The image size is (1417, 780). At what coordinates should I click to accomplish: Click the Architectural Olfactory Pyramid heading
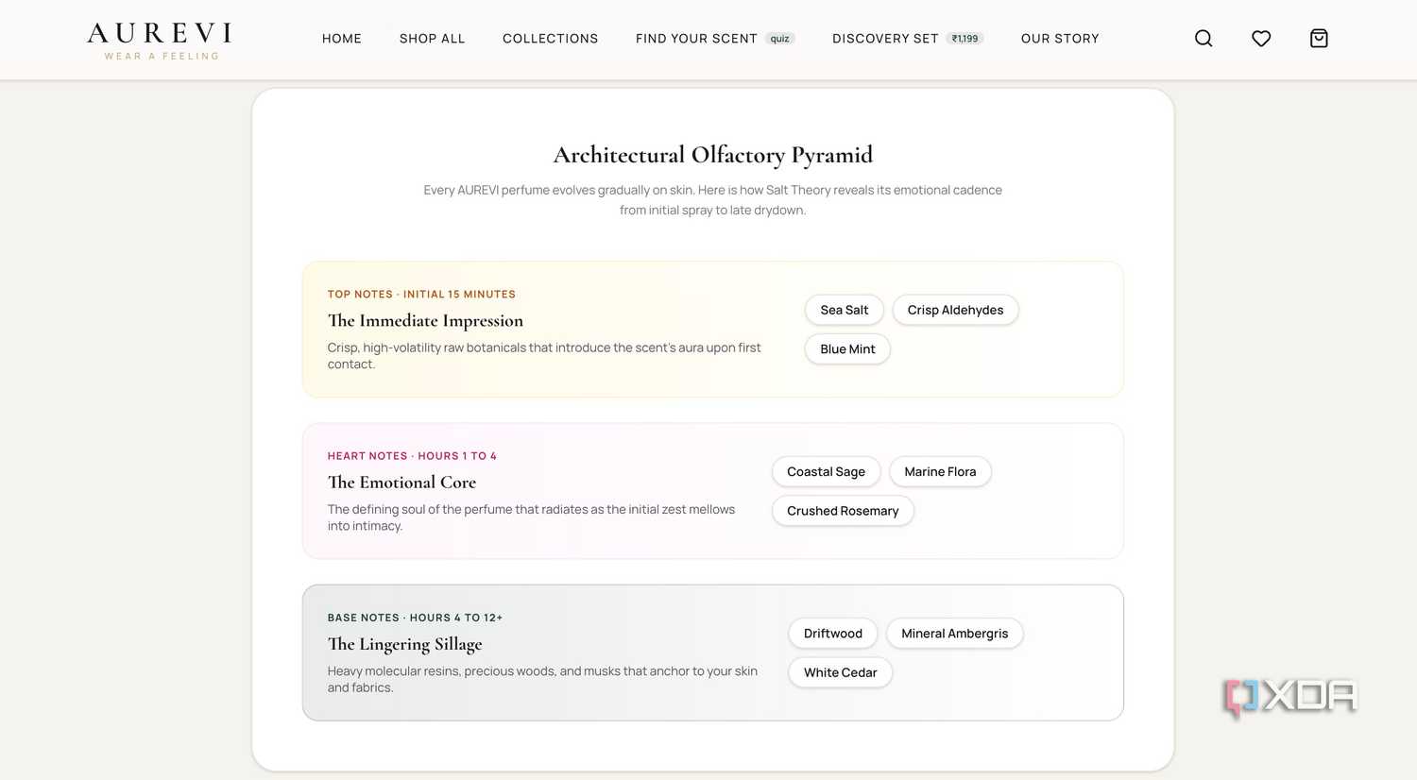(713, 155)
